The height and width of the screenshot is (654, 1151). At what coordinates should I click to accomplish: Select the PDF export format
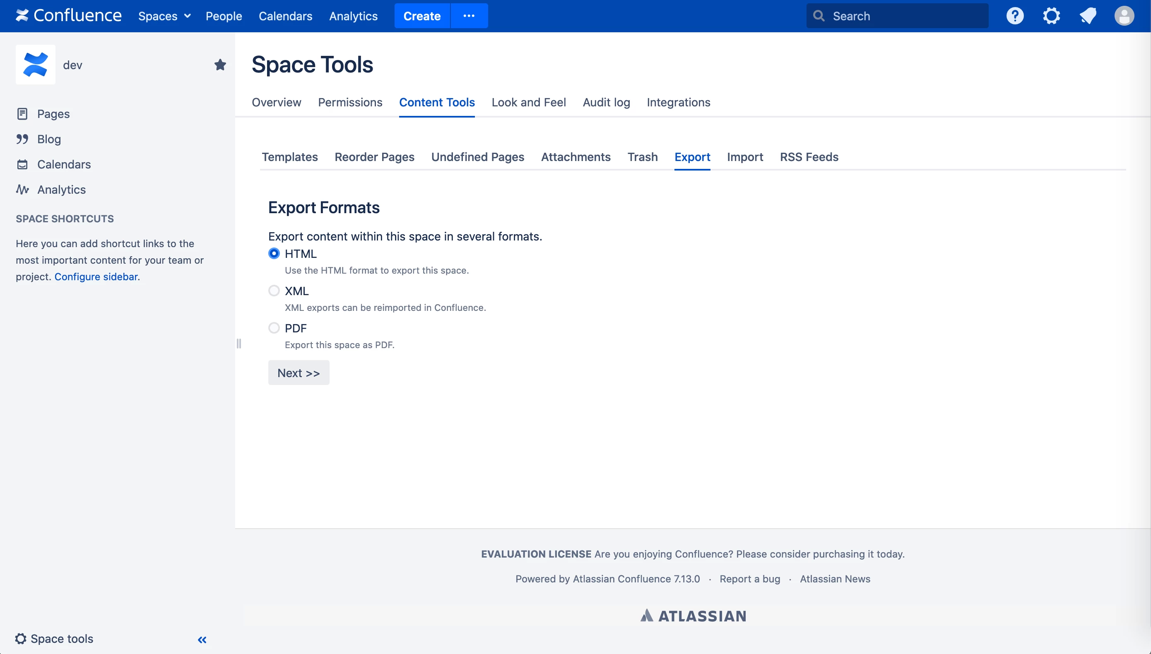pyautogui.click(x=274, y=328)
